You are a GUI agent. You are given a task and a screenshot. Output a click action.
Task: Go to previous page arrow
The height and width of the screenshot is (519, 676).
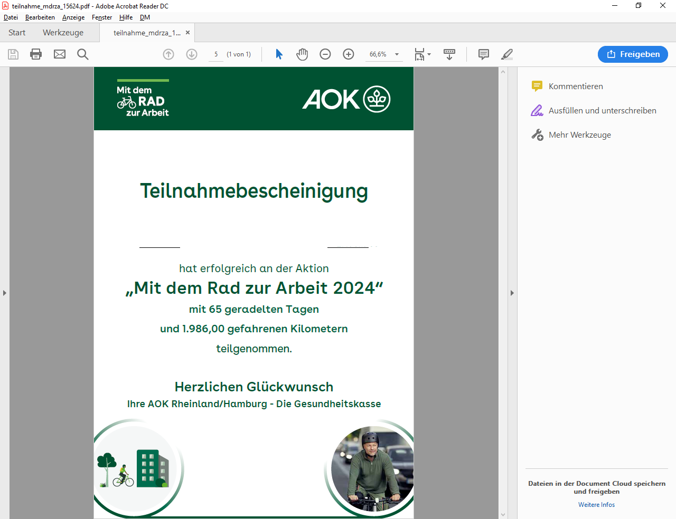click(x=168, y=54)
